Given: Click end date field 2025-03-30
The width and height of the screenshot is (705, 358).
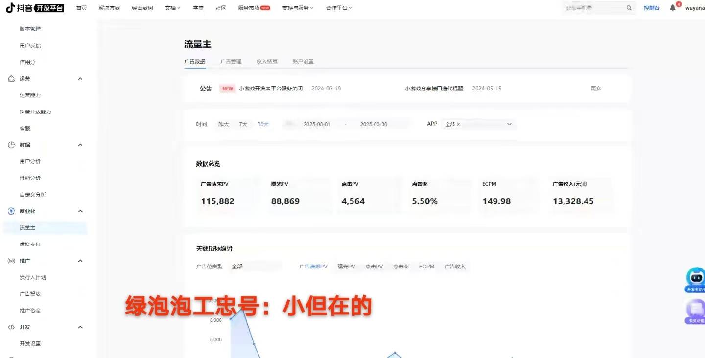Looking at the screenshot, I should pos(374,124).
